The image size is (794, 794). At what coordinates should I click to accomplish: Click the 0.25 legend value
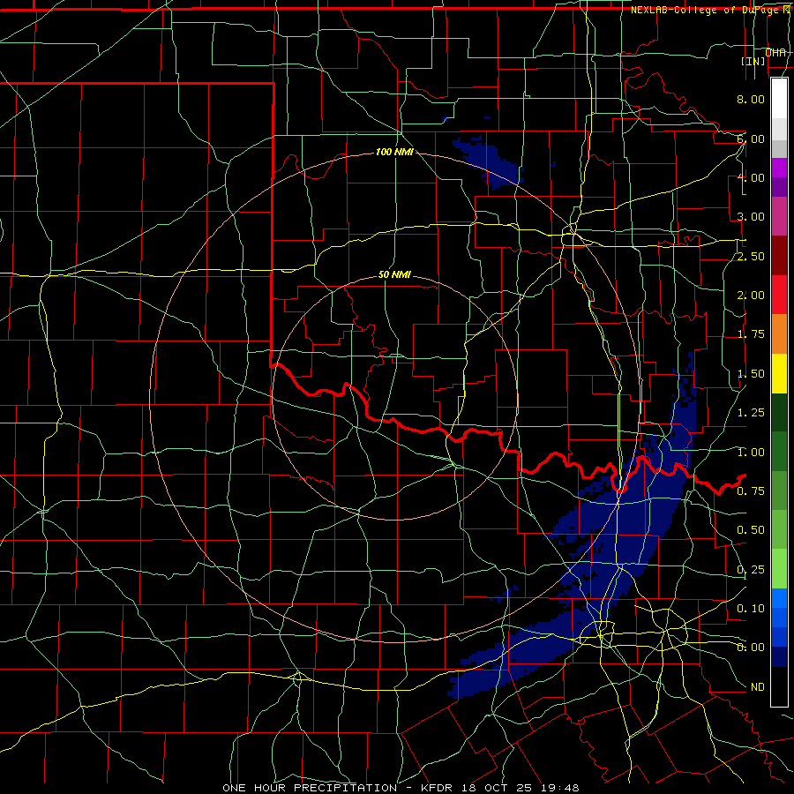(751, 570)
